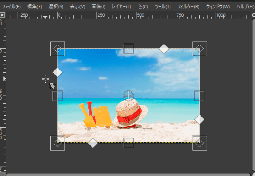Expand the image menu button at ruler corner
This screenshot has height=176, width=255.
point(3,15)
